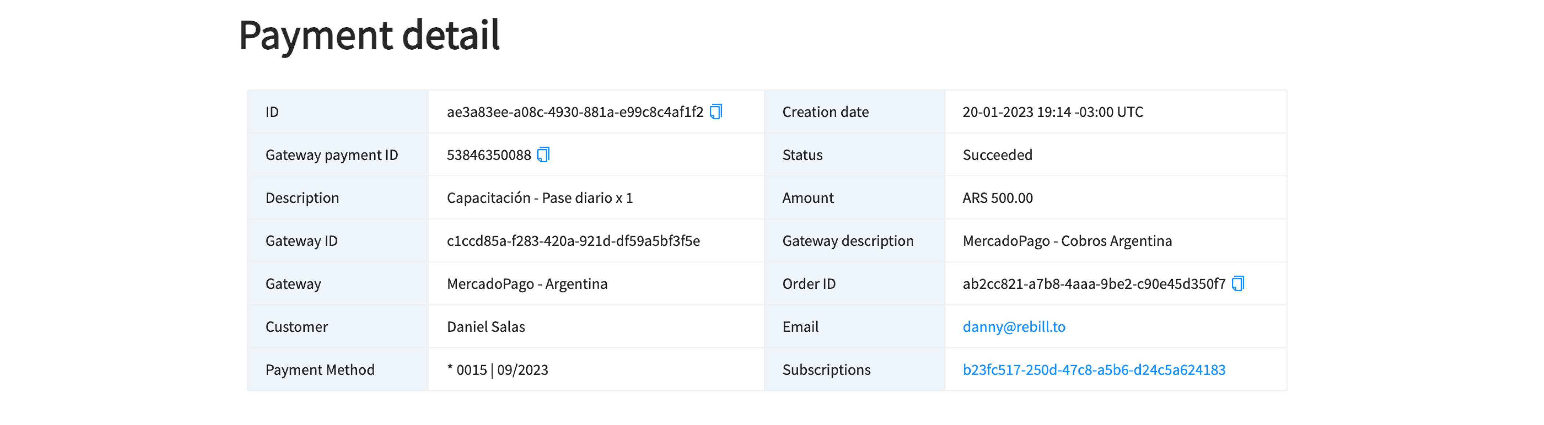Click the MercadoPago - Argentina gateway value

pos(527,284)
